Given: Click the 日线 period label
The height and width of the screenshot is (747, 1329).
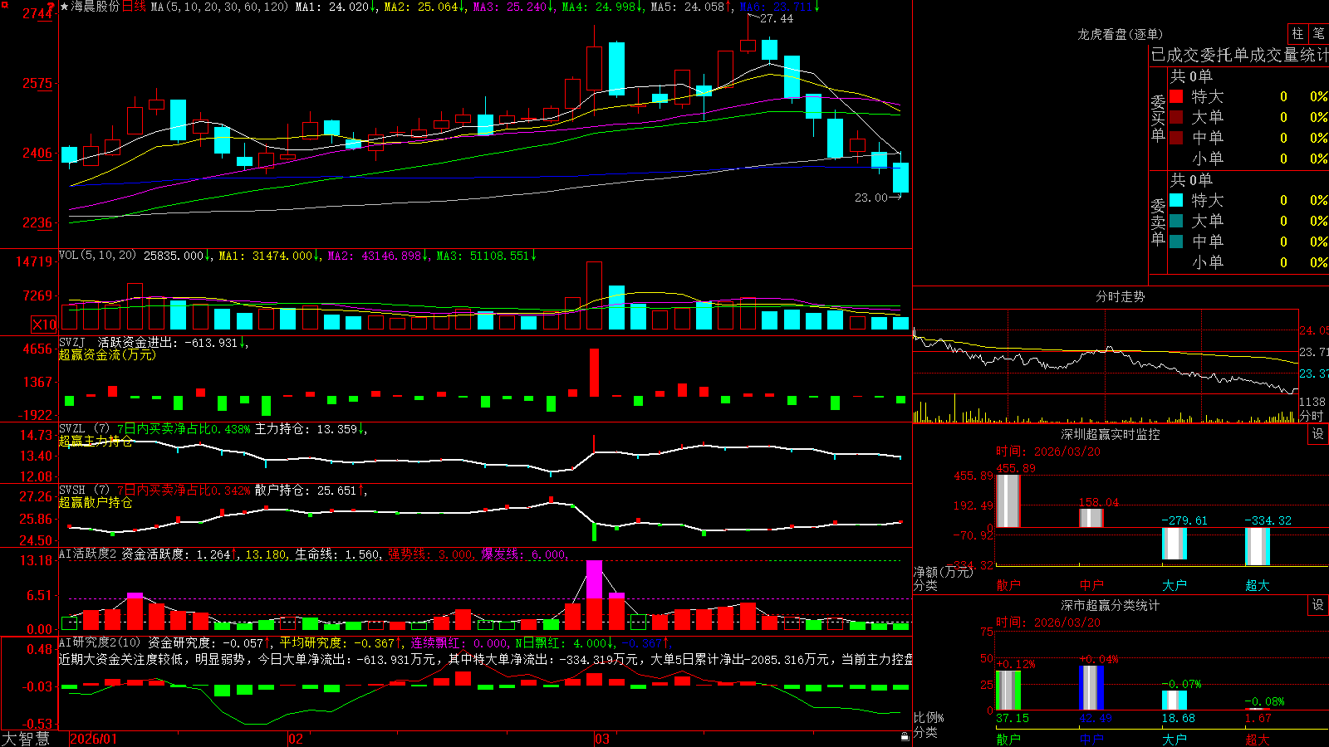Looking at the screenshot, I should (134, 7).
